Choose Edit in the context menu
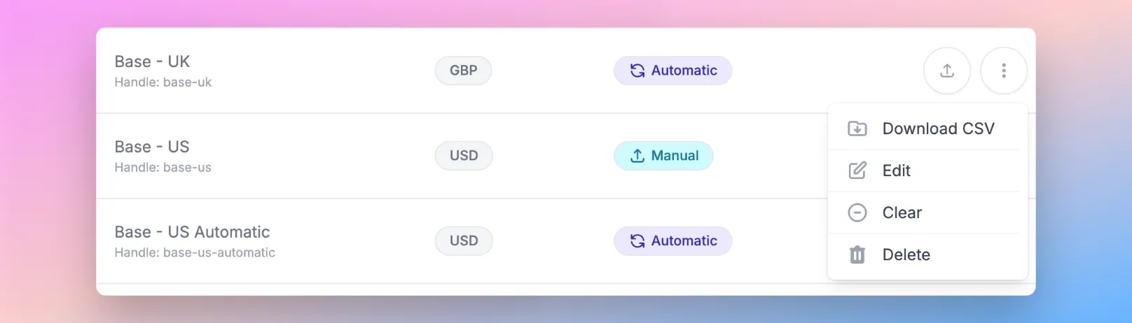Image resolution: width=1132 pixels, height=323 pixels. click(927, 171)
